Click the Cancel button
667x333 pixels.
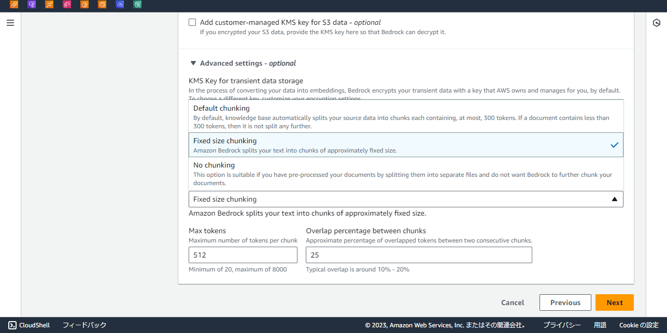[513, 302]
